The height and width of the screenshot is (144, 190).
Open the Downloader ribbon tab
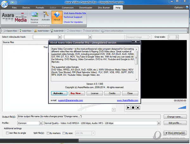(x=86, y=8)
